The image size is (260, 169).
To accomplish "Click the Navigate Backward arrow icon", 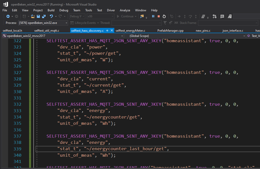I will pos(8,16).
